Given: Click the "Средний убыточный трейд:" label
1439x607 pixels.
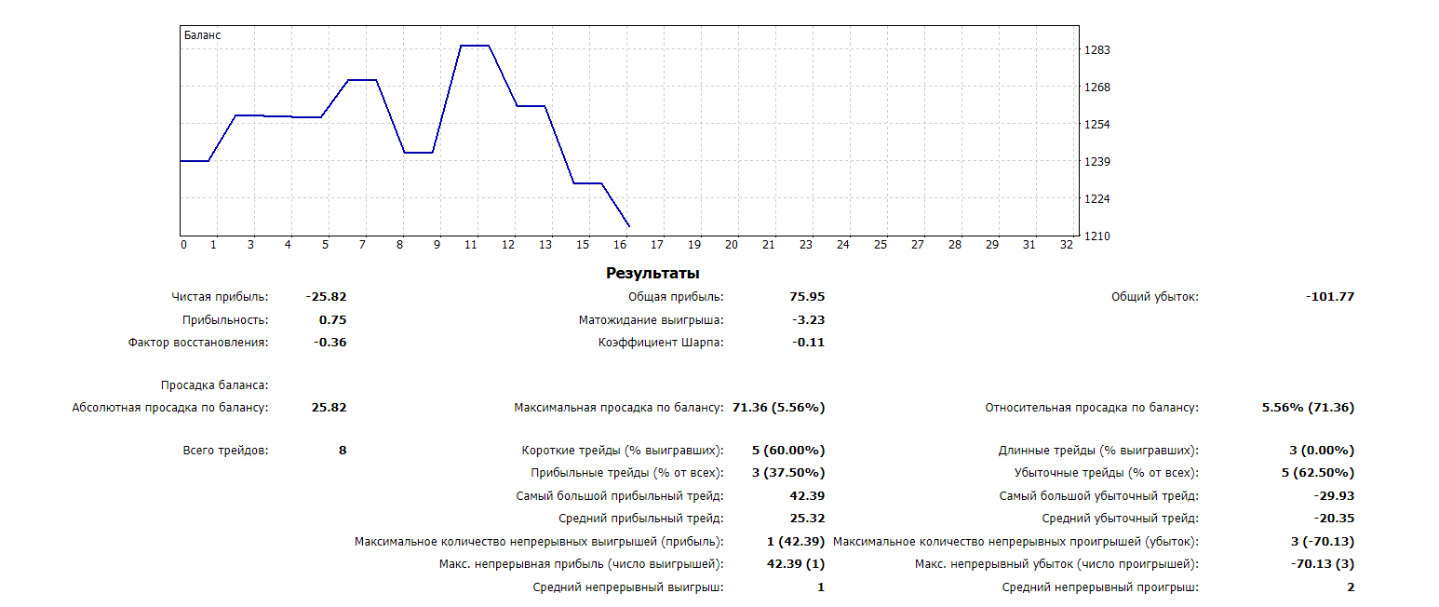Looking at the screenshot, I should click(1121, 518).
